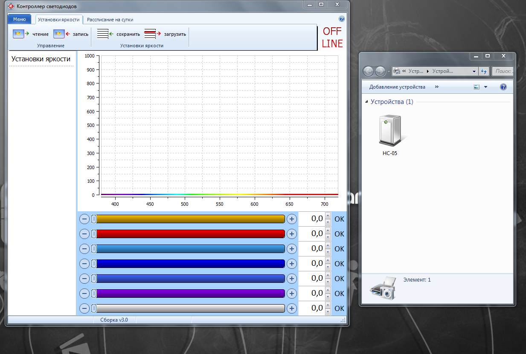This screenshot has width=526, height=354.
Task: Increase the deep blue channel plus button
Action: tap(291, 264)
